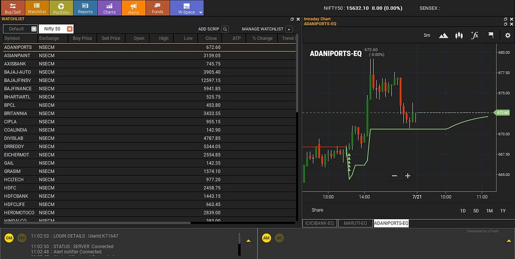515x259 pixels.
Task: Click the OM message toggle
Action: [9, 238]
